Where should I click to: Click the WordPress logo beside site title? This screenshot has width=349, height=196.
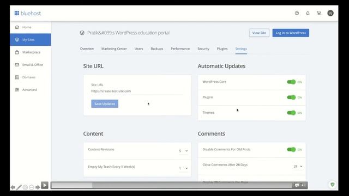[x=82, y=33]
